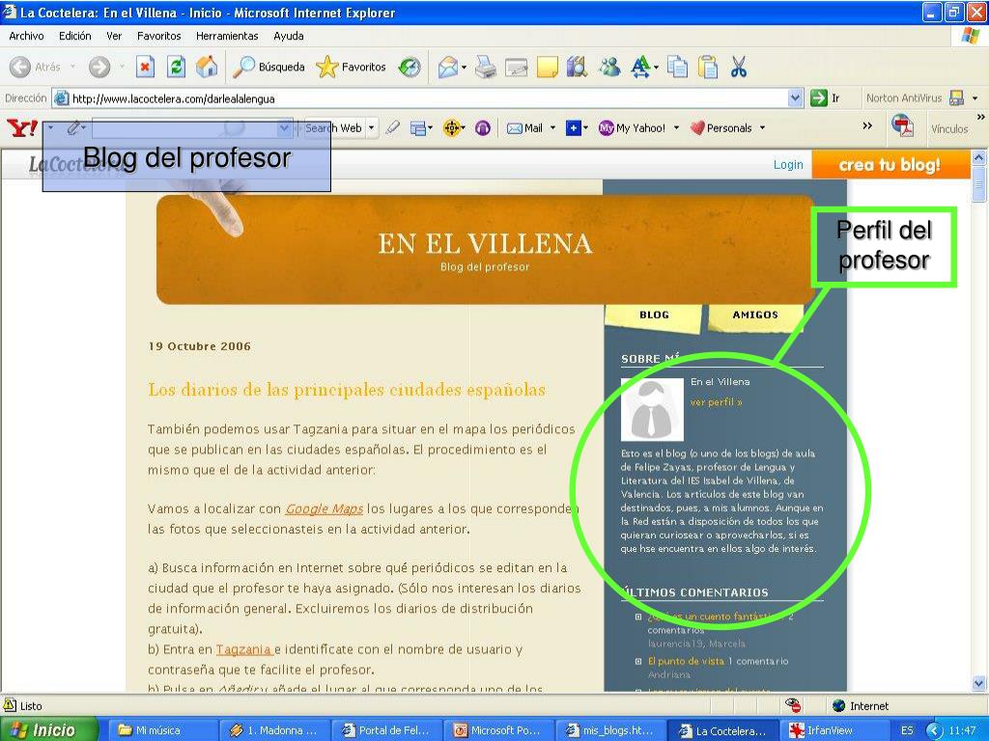The height and width of the screenshot is (741, 989).
Task: Open Messenger people icon
Action: click(x=609, y=67)
